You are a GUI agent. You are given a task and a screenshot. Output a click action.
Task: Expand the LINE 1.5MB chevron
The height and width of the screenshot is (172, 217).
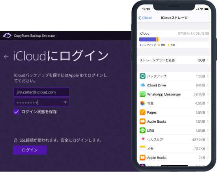pyautogui.click(x=208, y=131)
